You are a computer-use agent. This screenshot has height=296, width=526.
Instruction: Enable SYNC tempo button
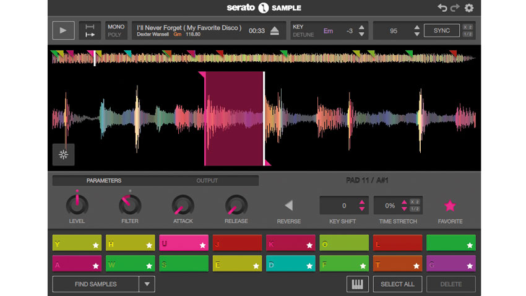pyautogui.click(x=441, y=30)
